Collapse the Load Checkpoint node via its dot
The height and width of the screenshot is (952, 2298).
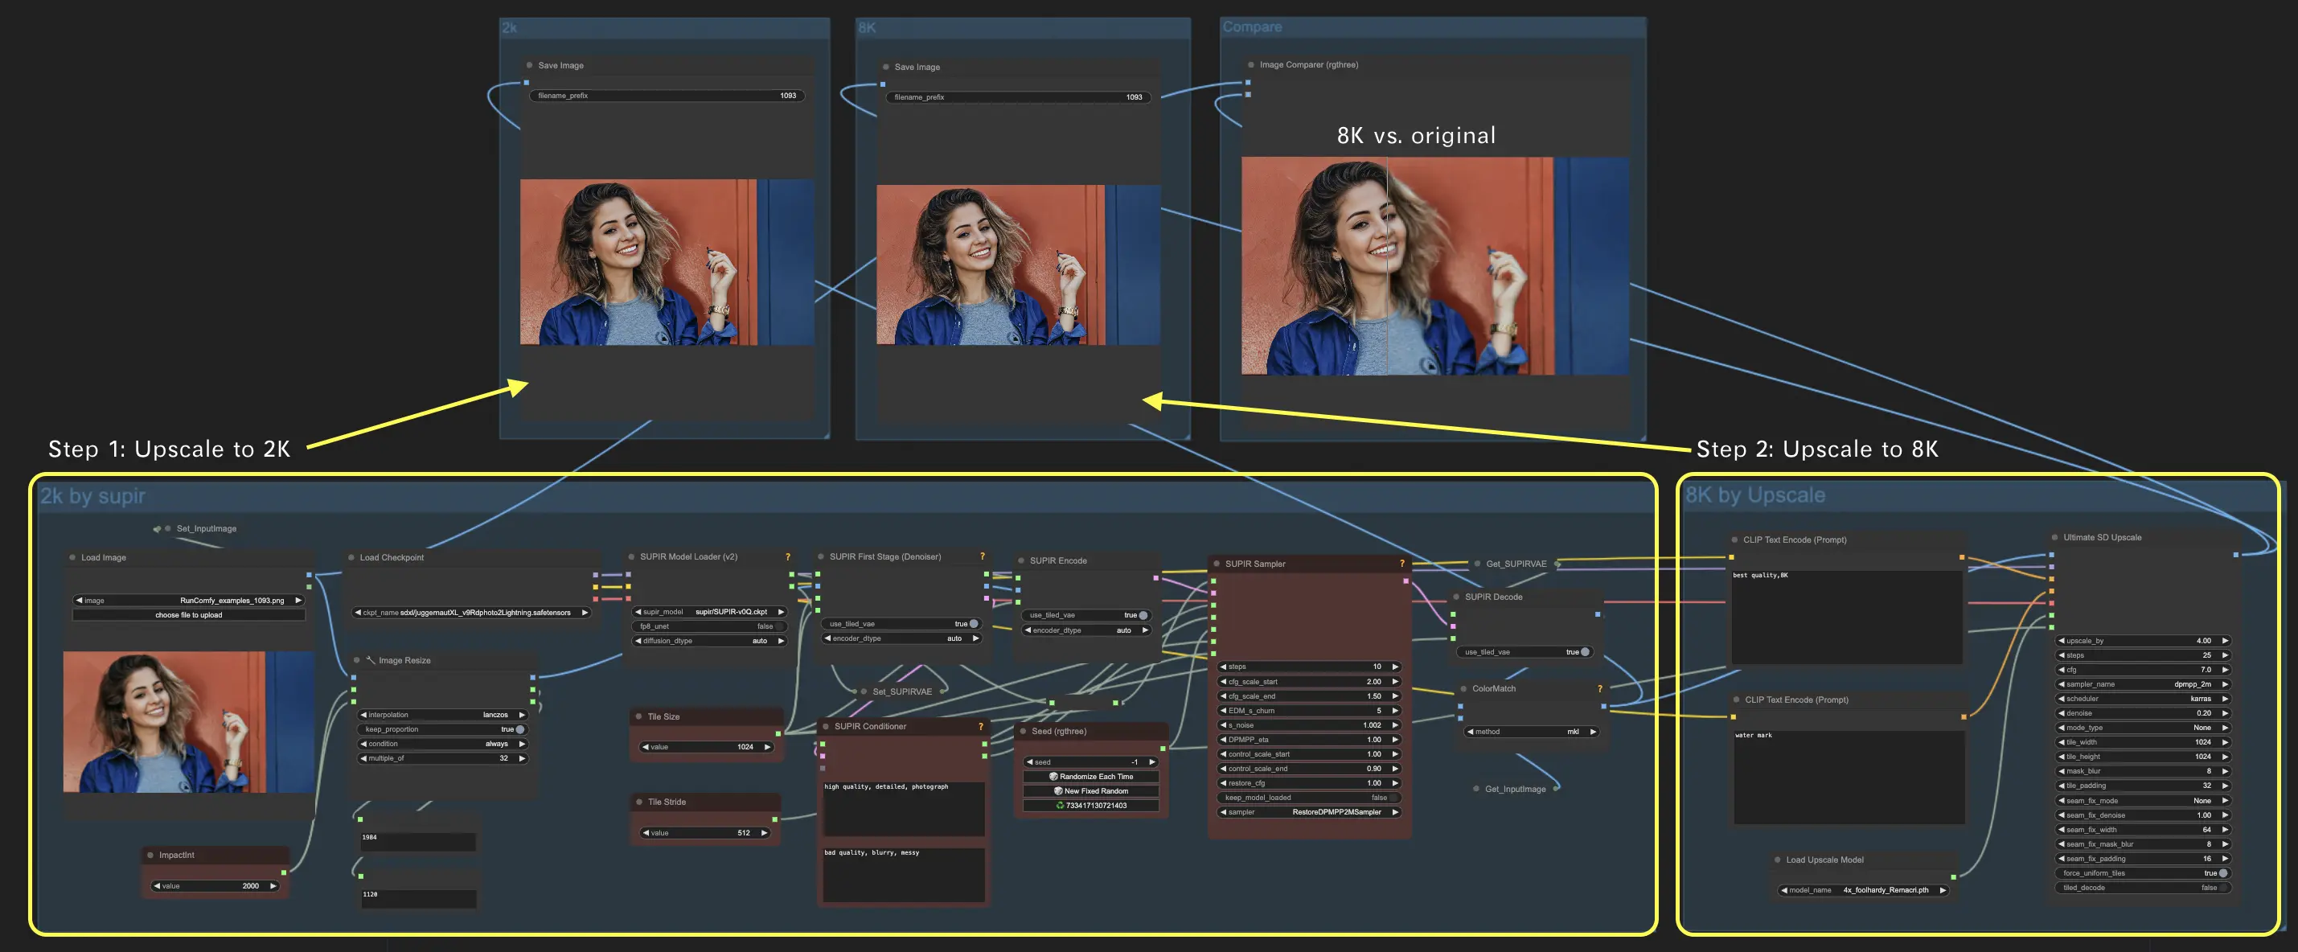tap(351, 558)
